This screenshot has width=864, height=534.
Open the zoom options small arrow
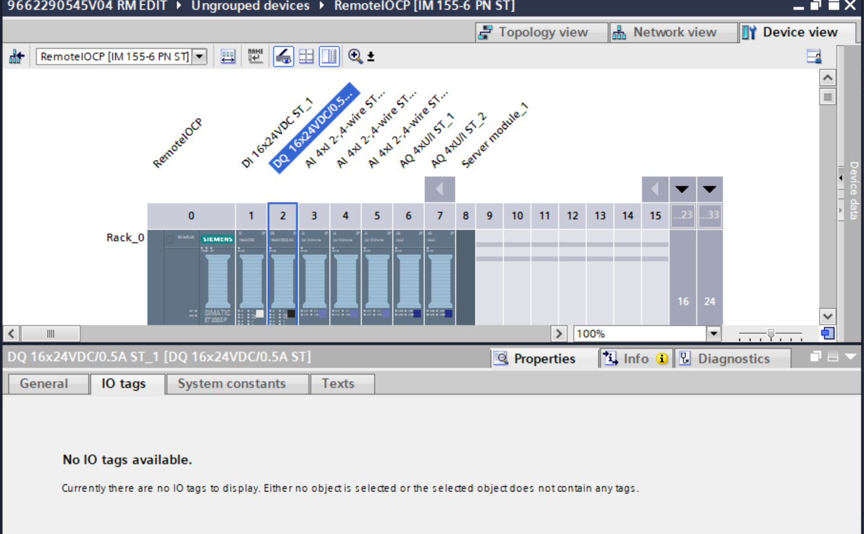coord(371,57)
